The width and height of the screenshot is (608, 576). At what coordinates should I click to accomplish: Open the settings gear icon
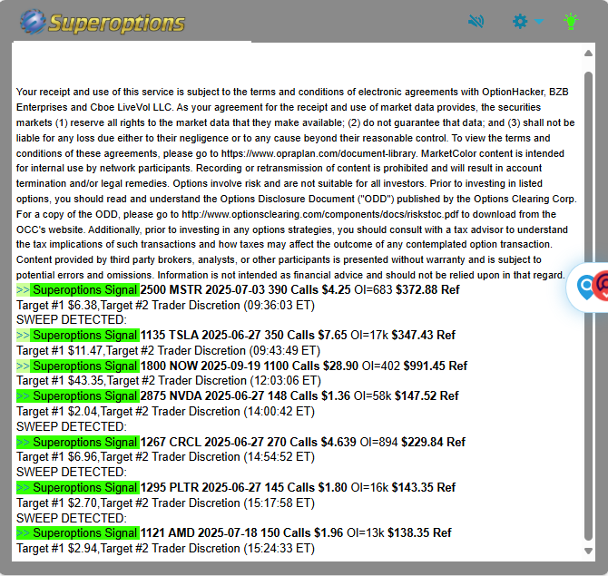point(520,21)
